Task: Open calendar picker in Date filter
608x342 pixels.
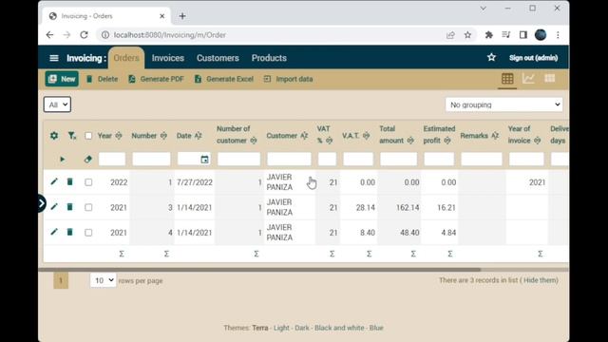Action: click(x=205, y=160)
